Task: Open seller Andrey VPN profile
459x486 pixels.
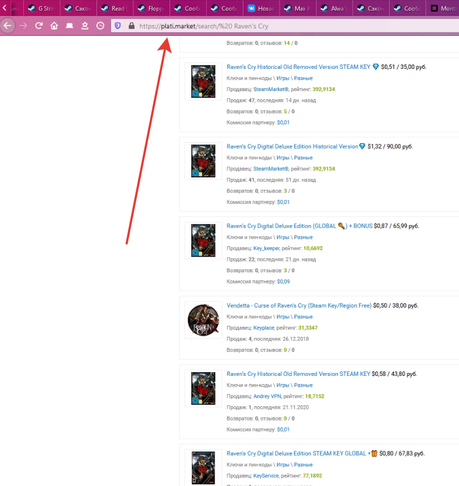Action: 267,396
